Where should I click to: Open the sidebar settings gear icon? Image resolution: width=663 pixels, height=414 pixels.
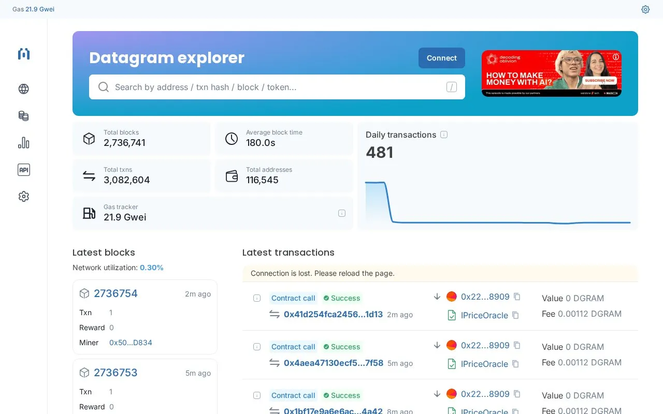tap(24, 197)
